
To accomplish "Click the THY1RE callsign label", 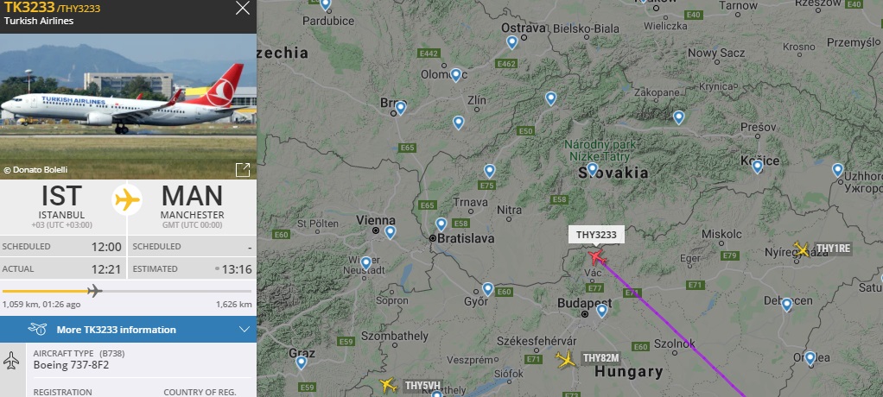I will point(833,249).
